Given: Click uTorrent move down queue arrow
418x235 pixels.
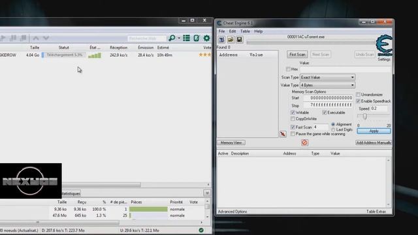Looking at the screenshot, I should (46, 38).
